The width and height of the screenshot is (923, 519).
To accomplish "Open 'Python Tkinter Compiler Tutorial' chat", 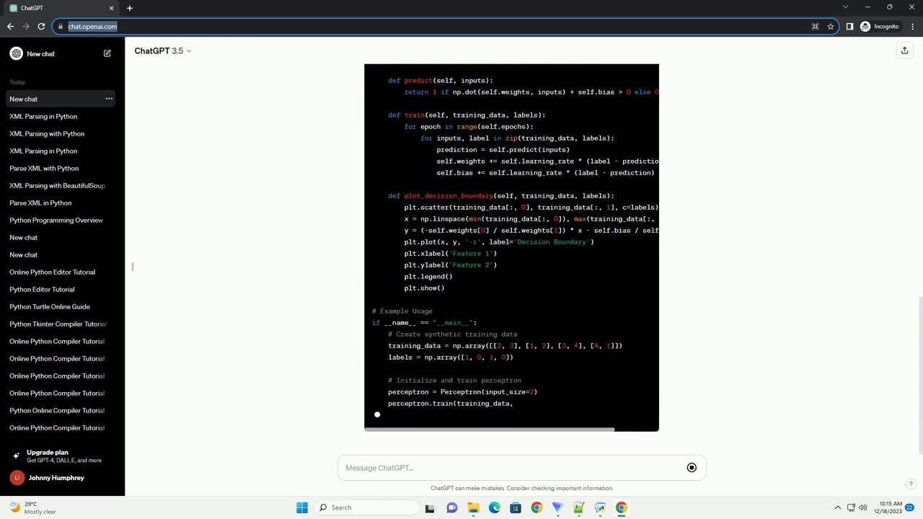I will (58, 324).
